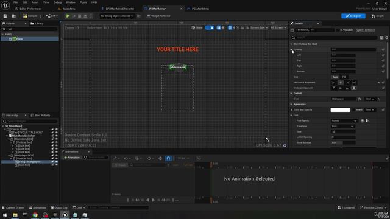Clear the palette search text
The width and height of the screenshot is (390, 219).
[4, 29]
